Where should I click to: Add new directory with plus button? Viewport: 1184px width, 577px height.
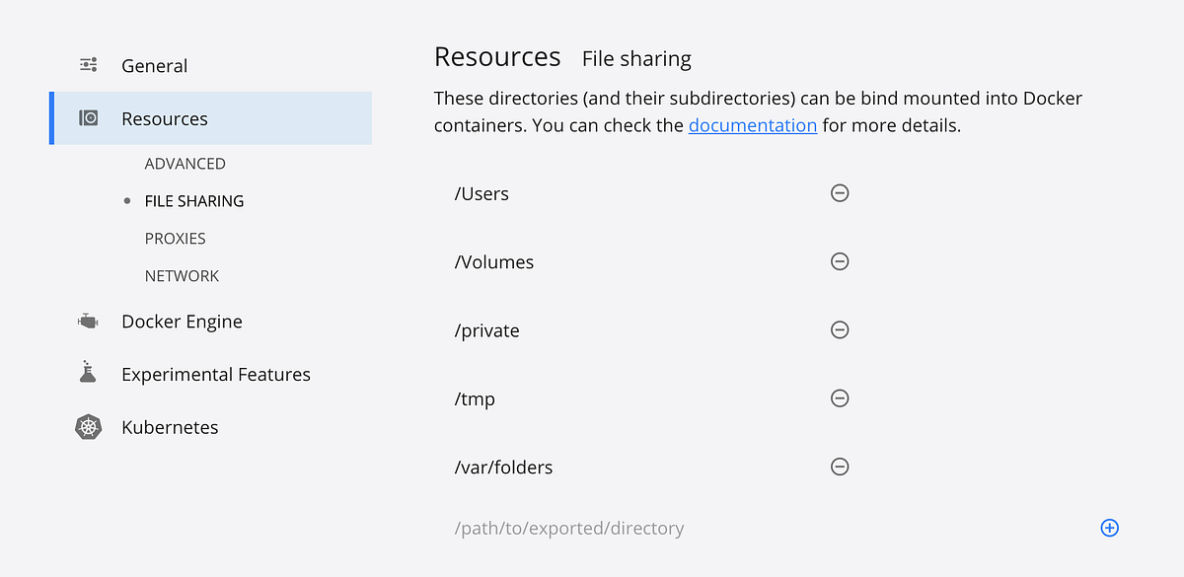1109,528
